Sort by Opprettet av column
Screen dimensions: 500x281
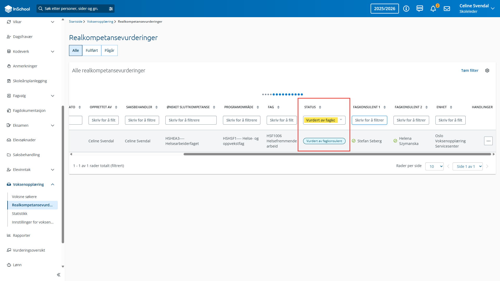tap(116, 107)
